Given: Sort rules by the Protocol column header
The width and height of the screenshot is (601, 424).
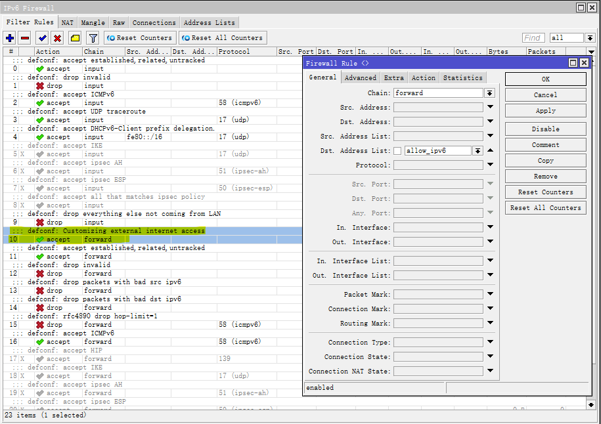Looking at the screenshot, I should click(247, 52).
